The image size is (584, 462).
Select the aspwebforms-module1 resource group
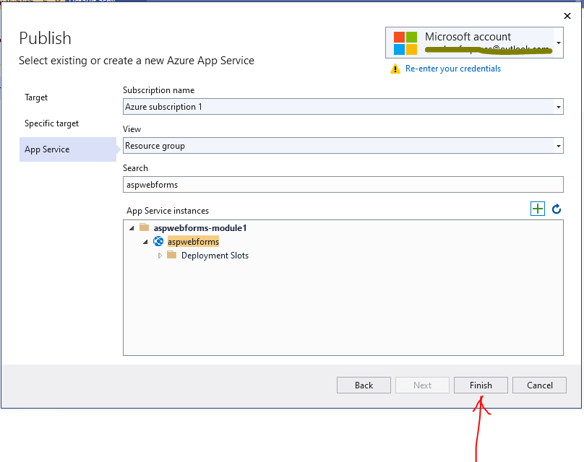click(200, 227)
